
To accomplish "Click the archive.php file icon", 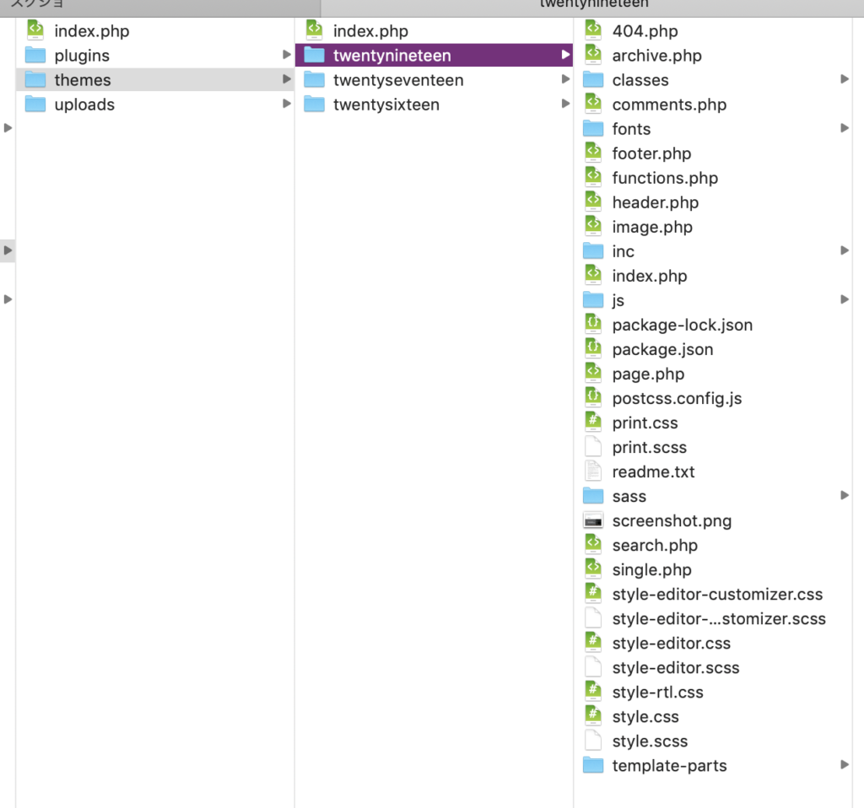I will [593, 55].
